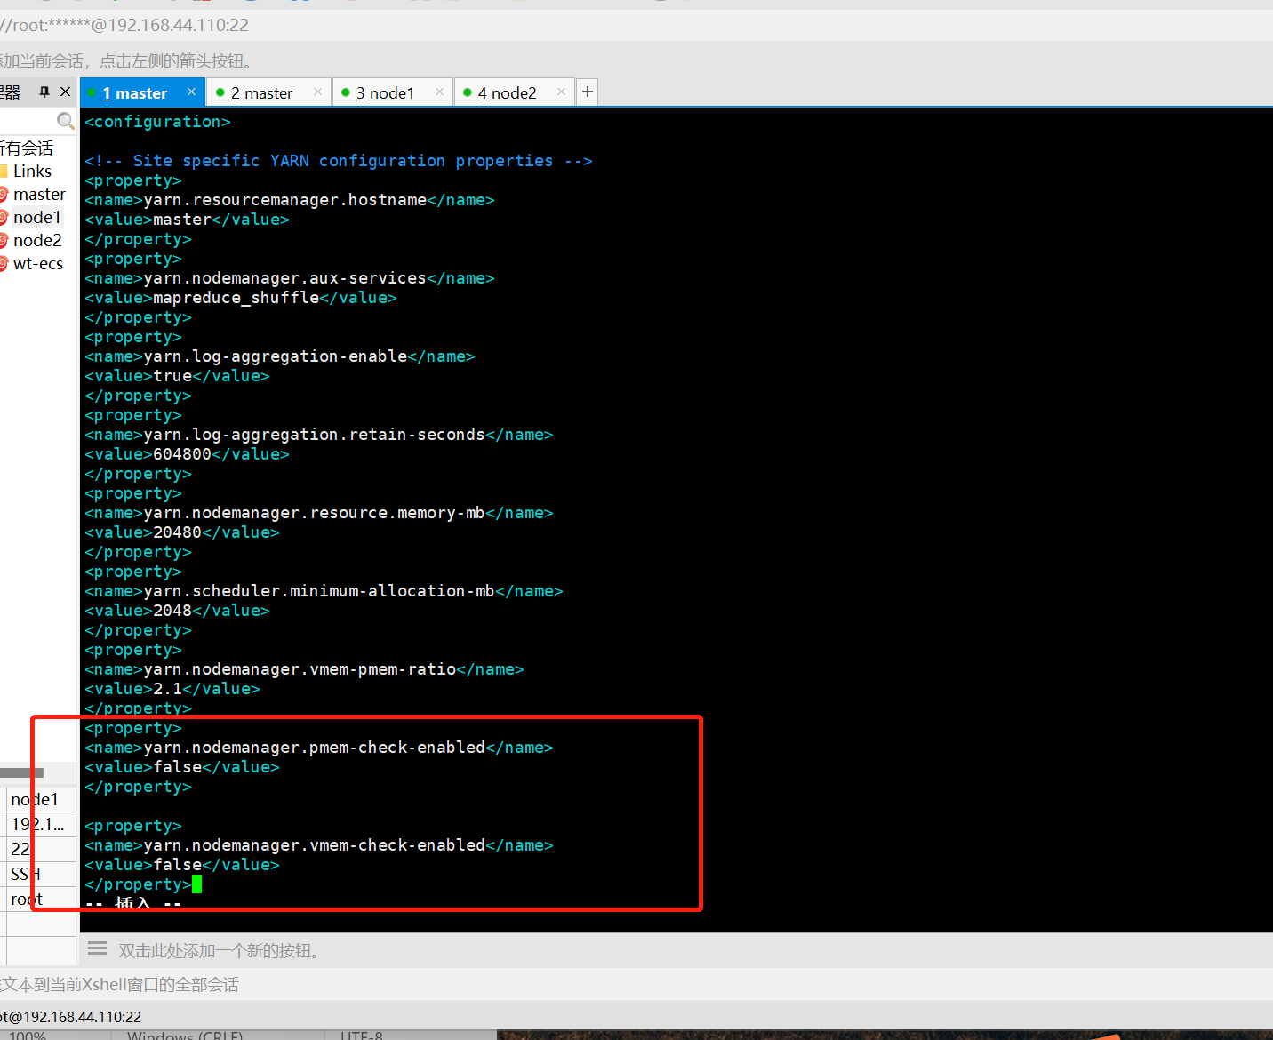The height and width of the screenshot is (1040, 1273).
Task: Click the mapreduce_shuffle value line
Action: click(241, 298)
